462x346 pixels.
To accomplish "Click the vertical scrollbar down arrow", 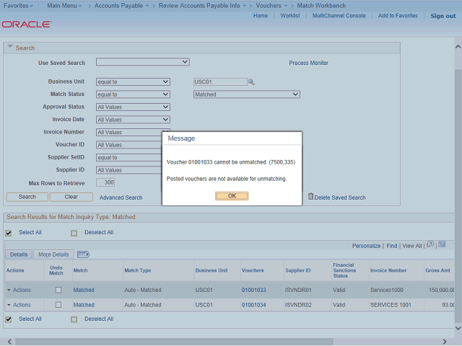I will (x=458, y=328).
